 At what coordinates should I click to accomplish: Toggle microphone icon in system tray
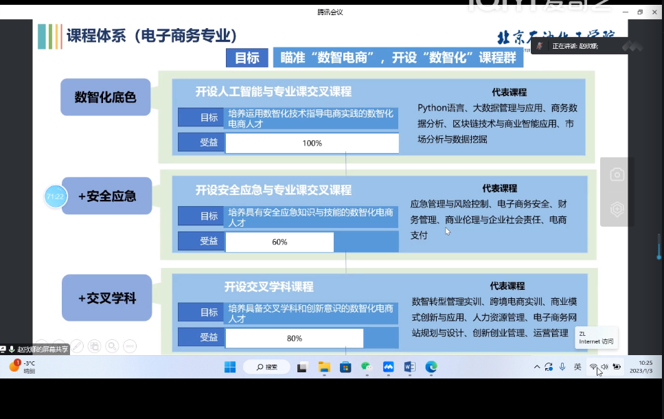[562, 367]
